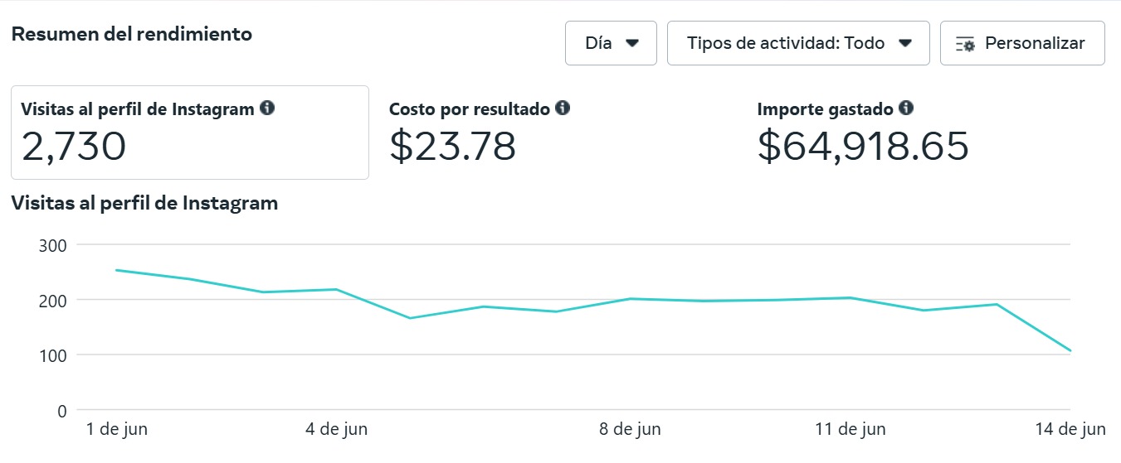Click the 4 de jun axis label
Viewport: 1121px width, 463px height.
337,429
